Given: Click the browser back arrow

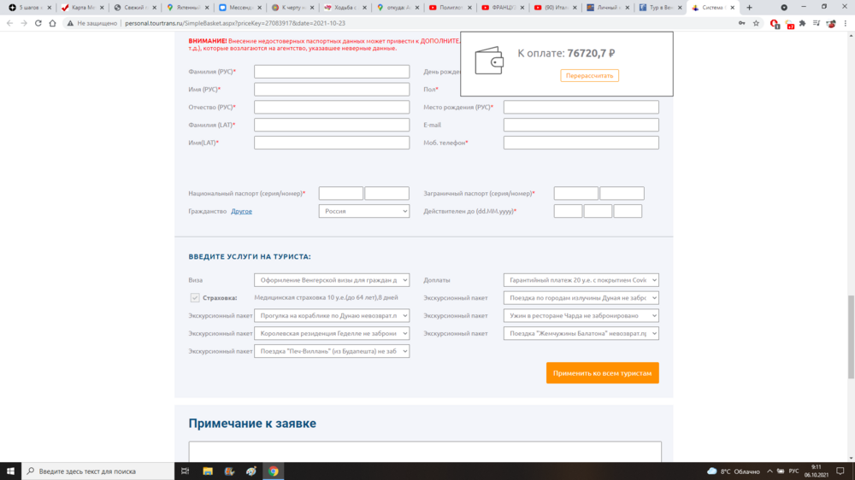Looking at the screenshot, I should coord(9,23).
